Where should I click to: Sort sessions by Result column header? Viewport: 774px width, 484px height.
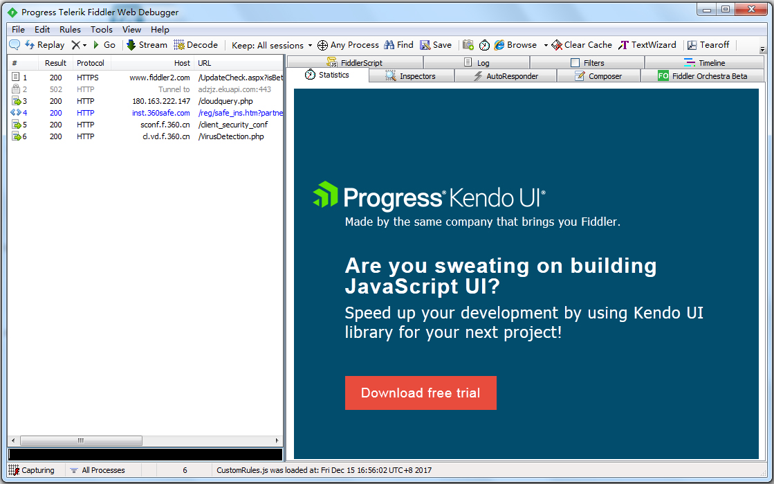tap(55, 63)
